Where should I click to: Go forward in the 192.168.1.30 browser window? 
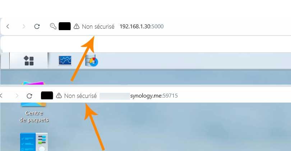pos(24,27)
